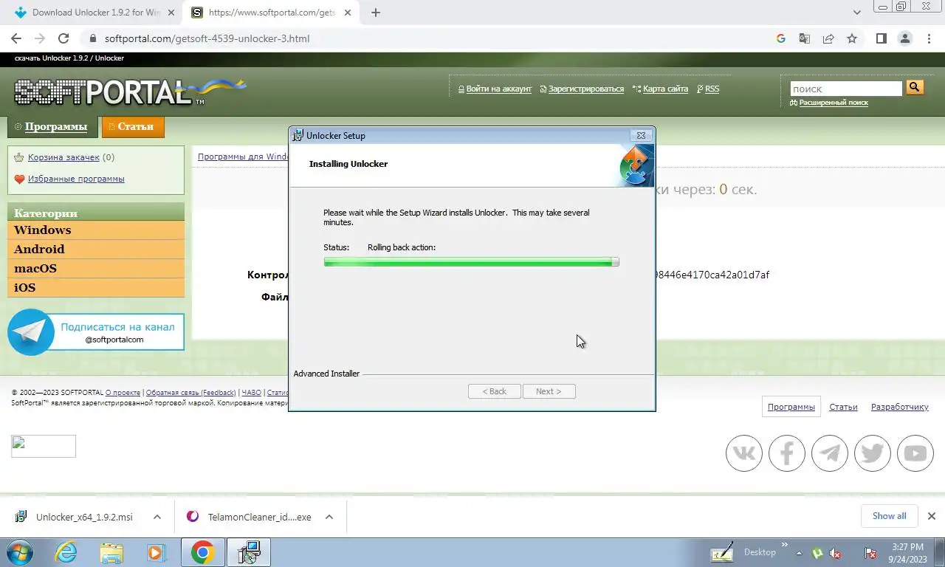Click the installer progress bar
This screenshot has height=567, width=945.
tap(471, 262)
